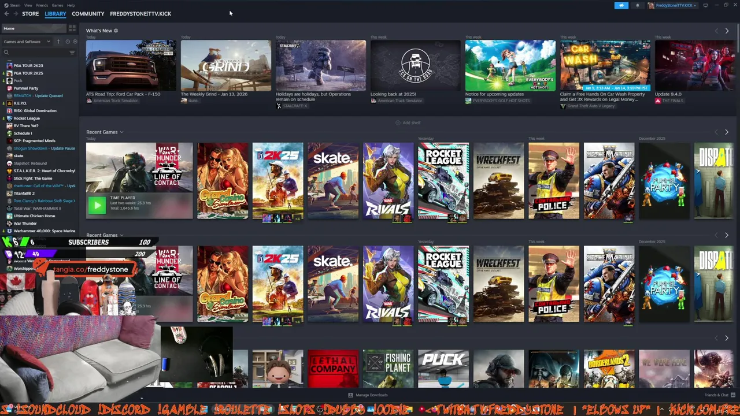Click the R.E.P.O. icon in sidebar
This screenshot has width=740, height=416.
[9, 103]
